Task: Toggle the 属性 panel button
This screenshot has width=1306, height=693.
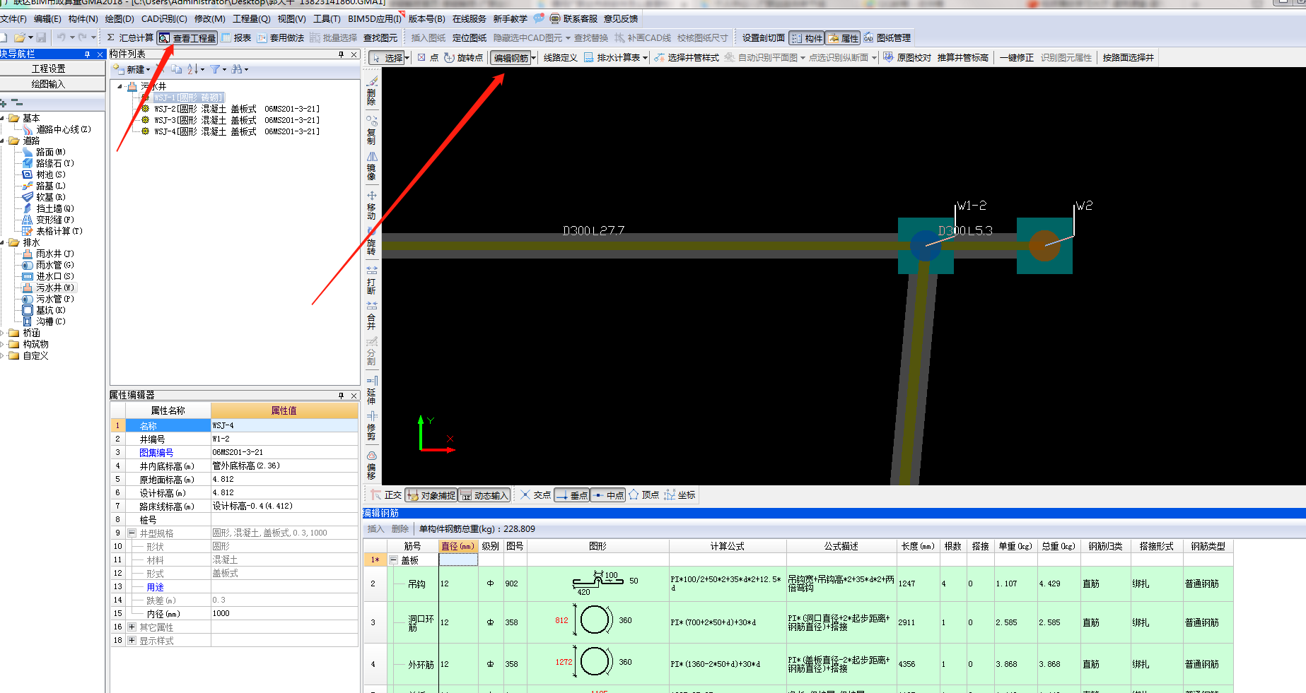Action: click(x=843, y=38)
